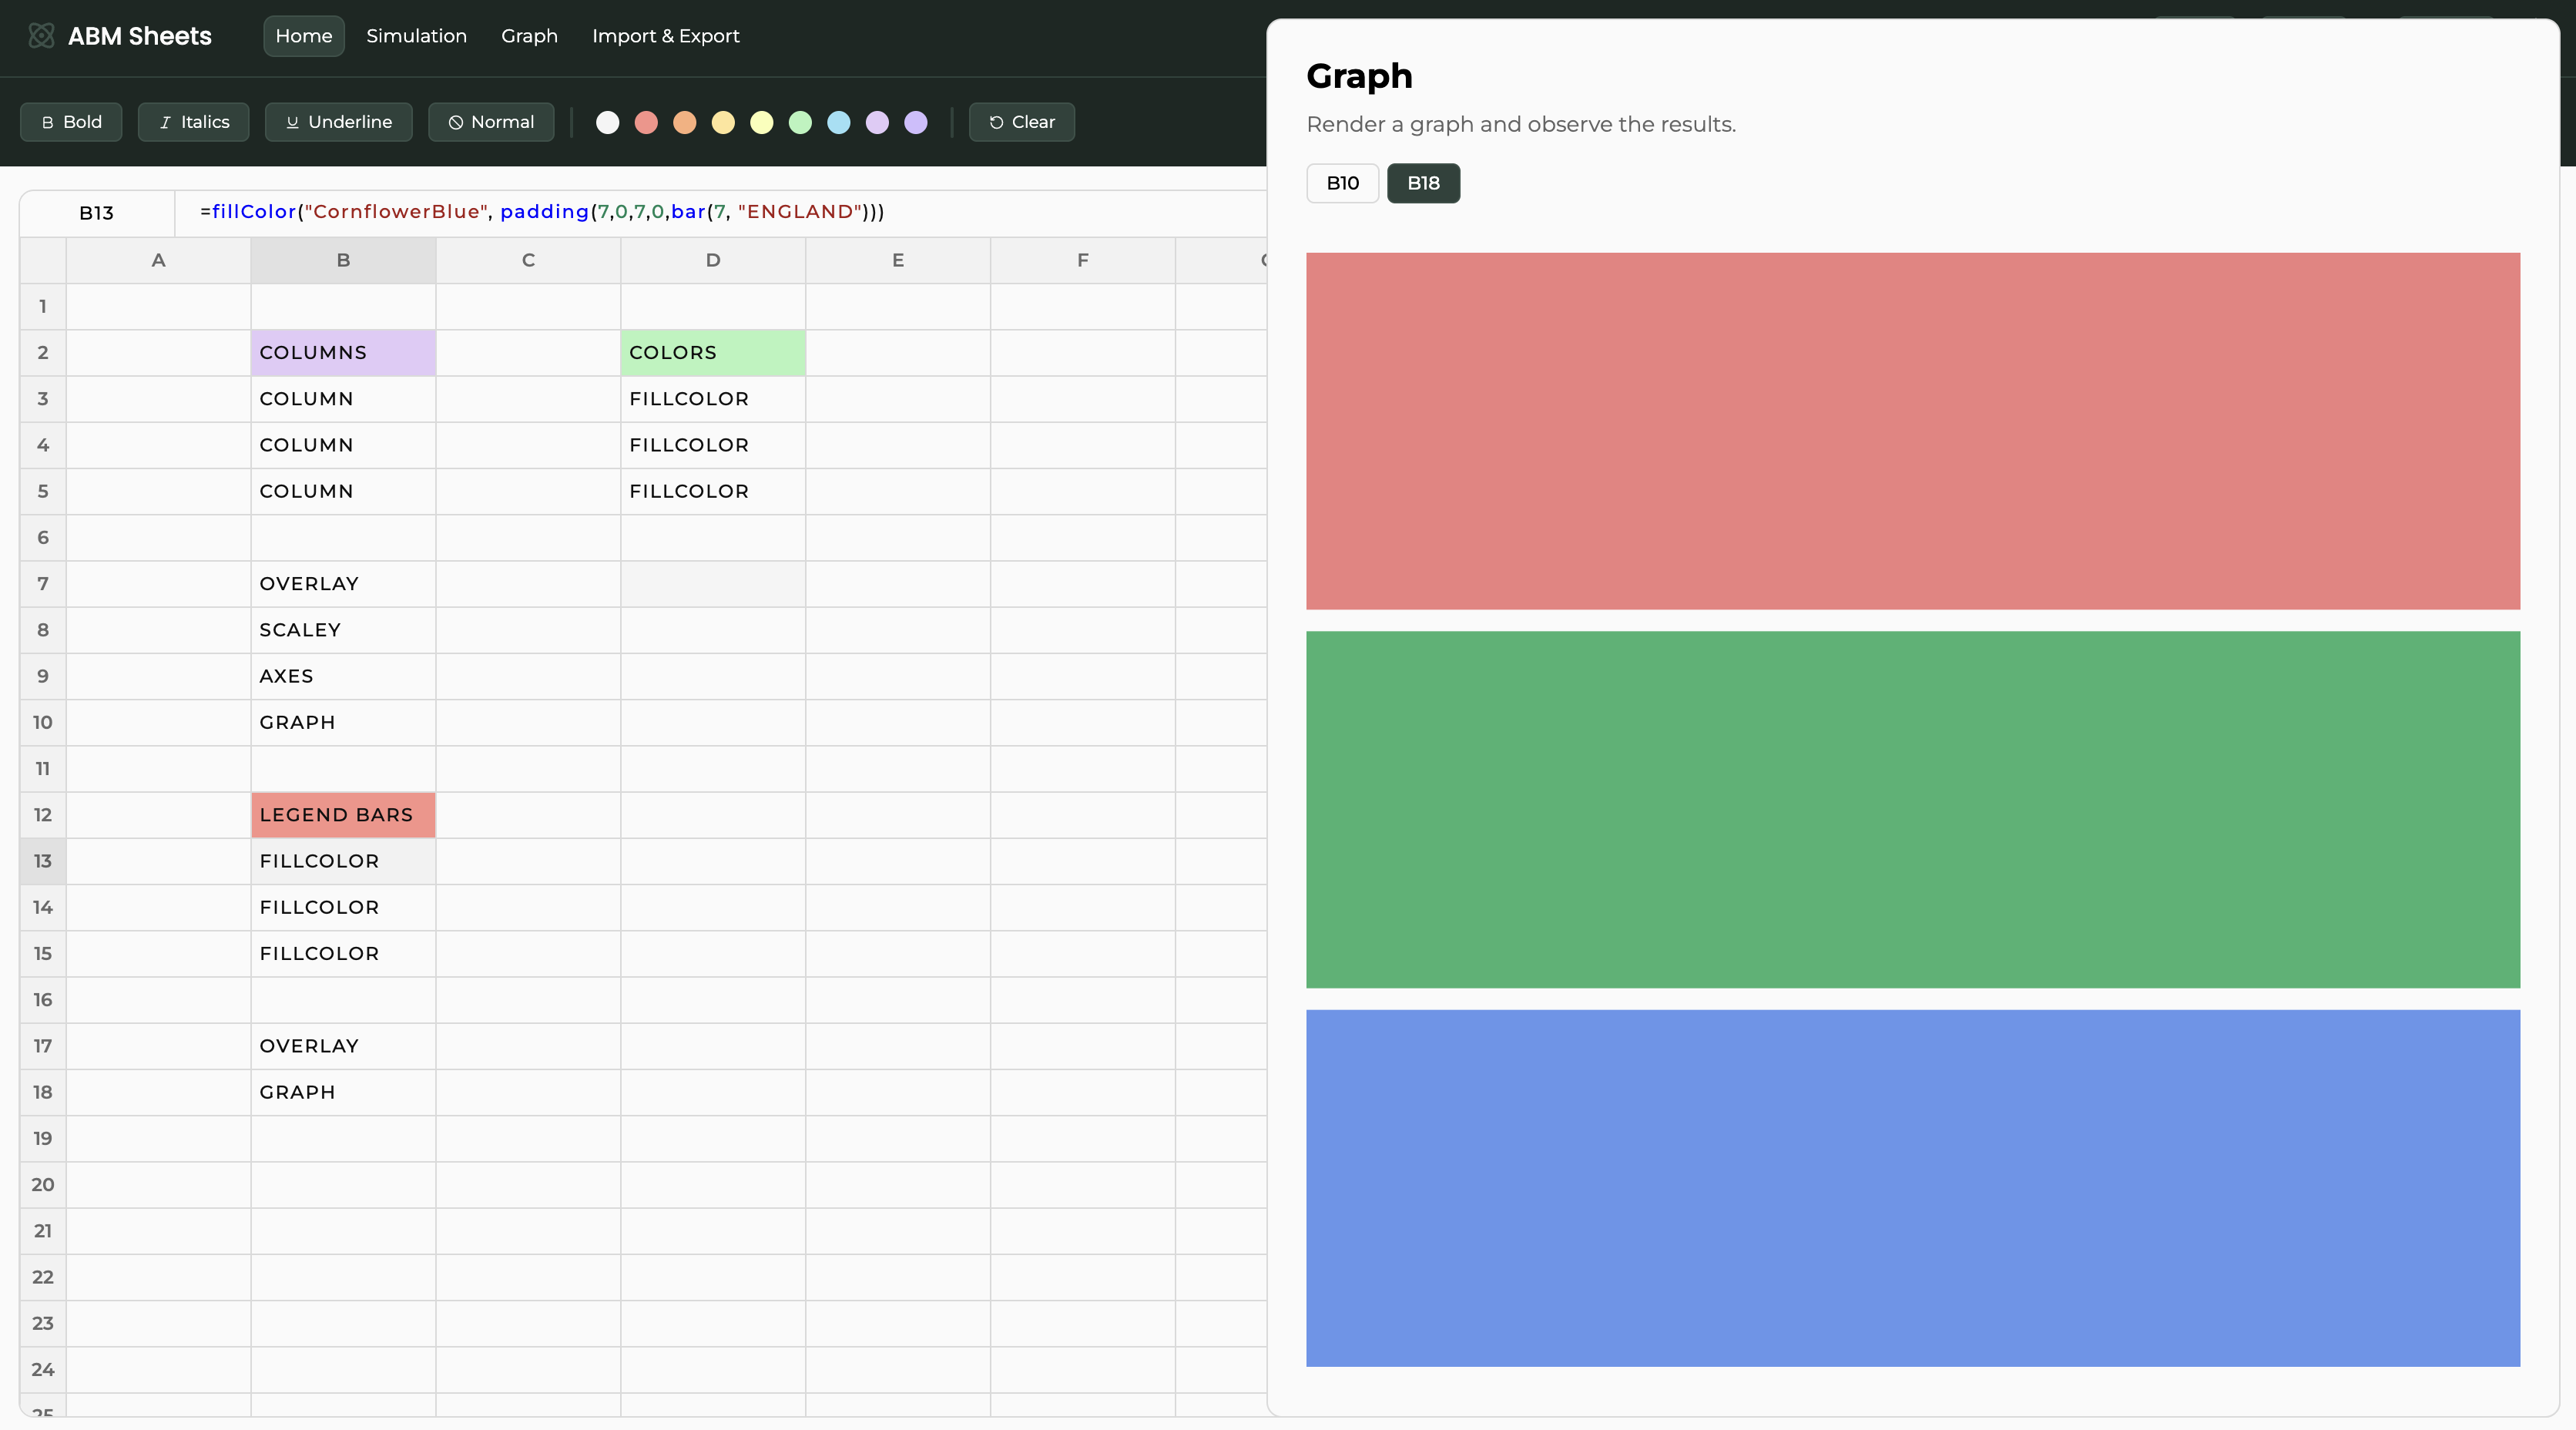Image resolution: width=2576 pixels, height=1430 pixels.
Task: Click the green COLORS cell
Action: click(712, 353)
